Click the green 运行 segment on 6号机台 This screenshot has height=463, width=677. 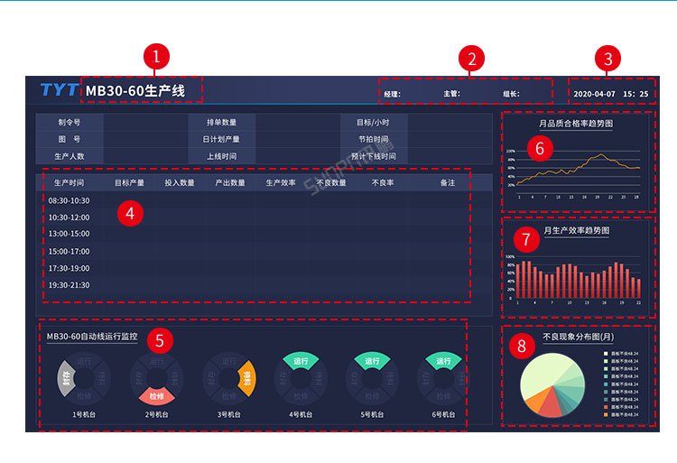coord(443,361)
